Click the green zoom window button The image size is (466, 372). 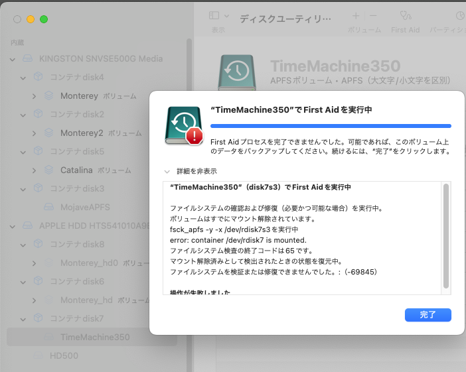coord(44,19)
